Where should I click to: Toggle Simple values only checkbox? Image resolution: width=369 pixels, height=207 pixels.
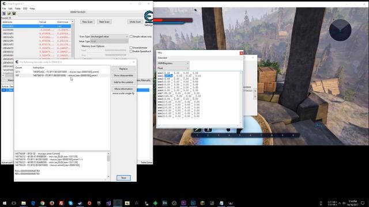pyautogui.click(x=131, y=37)
